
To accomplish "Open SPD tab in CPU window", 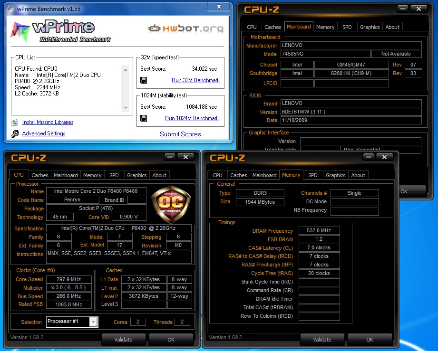I will point(114,175).
